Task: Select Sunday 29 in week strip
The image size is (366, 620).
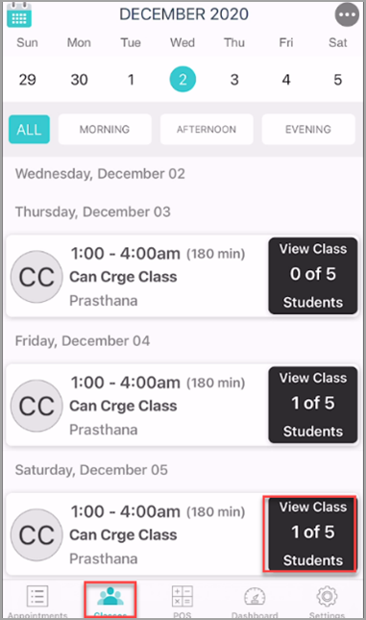Action: 27,80
